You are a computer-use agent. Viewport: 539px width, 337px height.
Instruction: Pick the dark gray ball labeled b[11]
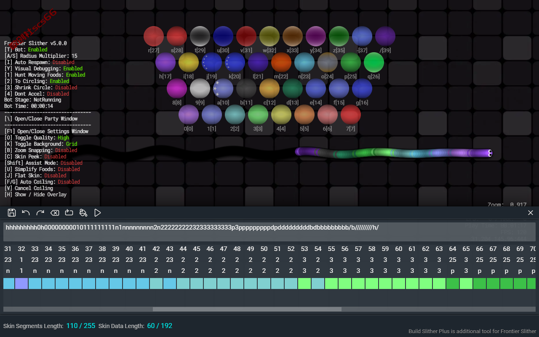(x=246, y=88)
